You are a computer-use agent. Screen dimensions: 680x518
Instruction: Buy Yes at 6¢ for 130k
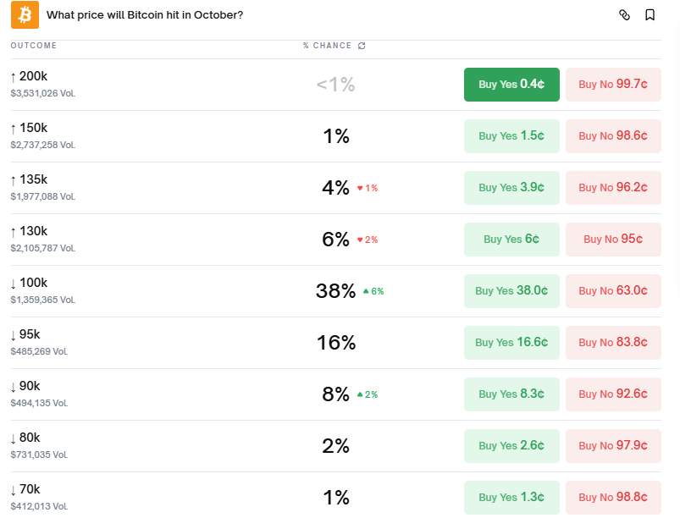(511, 240)
